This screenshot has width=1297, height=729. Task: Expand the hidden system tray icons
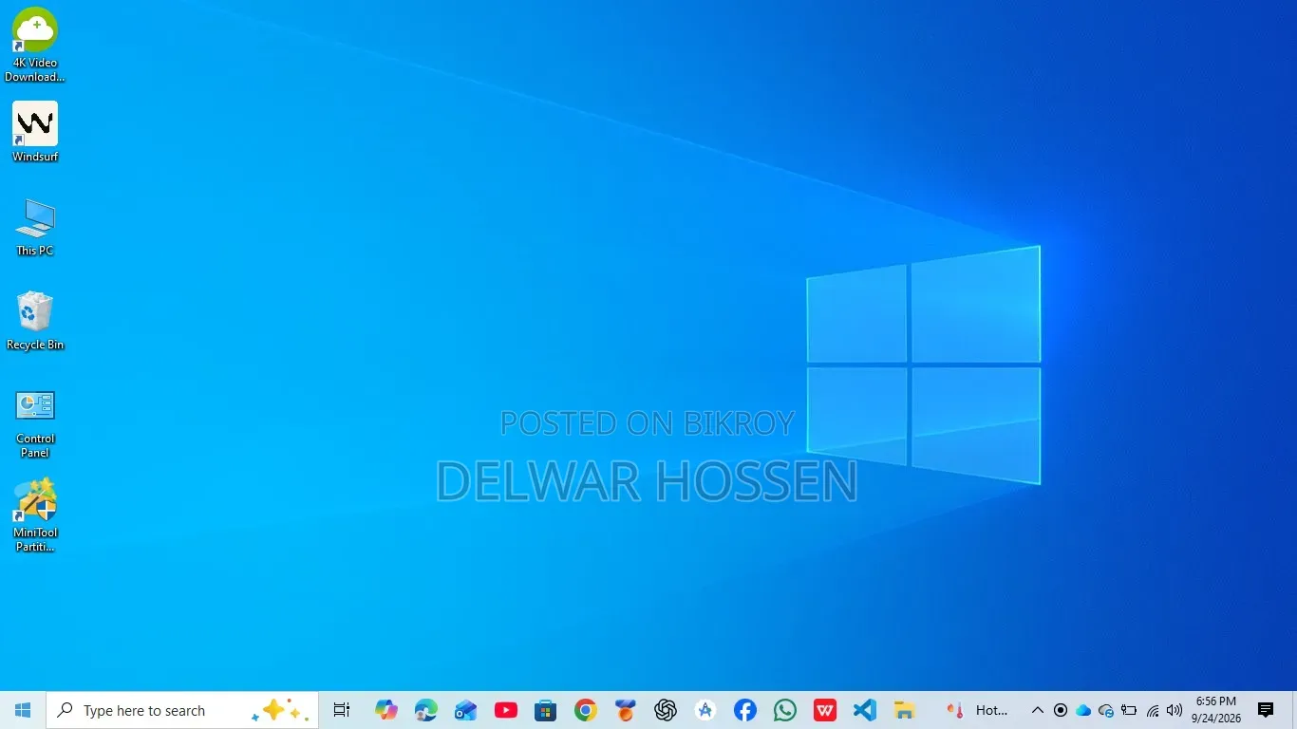(1038, 710)
